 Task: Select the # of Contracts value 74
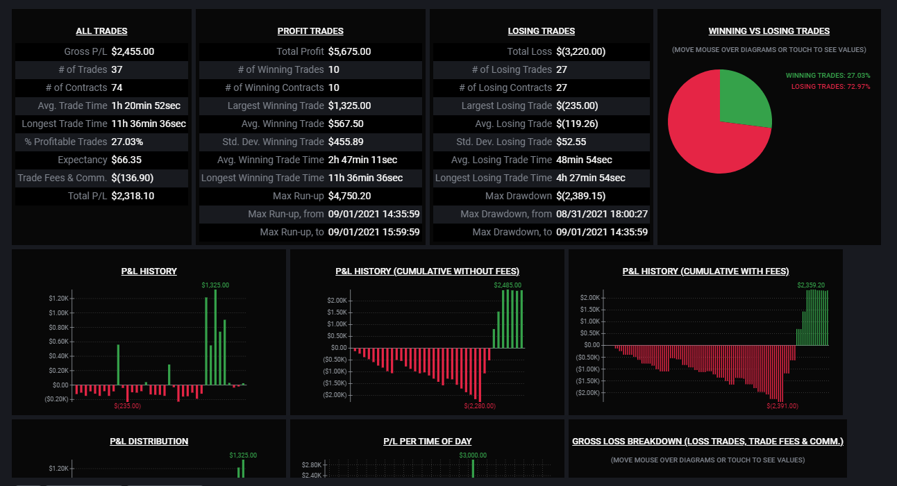pyautogui.click(x=117, y=87)
